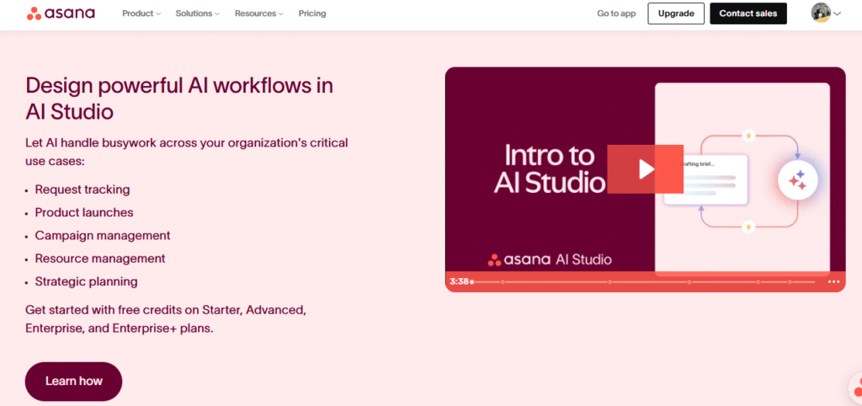Click the Asana logo in the header
This screenshot has width=862, height=406.
pyautogui.click(x=61, y=13)
